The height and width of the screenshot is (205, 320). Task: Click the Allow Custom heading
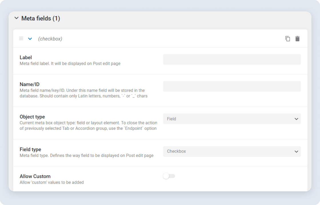[x=35, y=176]
